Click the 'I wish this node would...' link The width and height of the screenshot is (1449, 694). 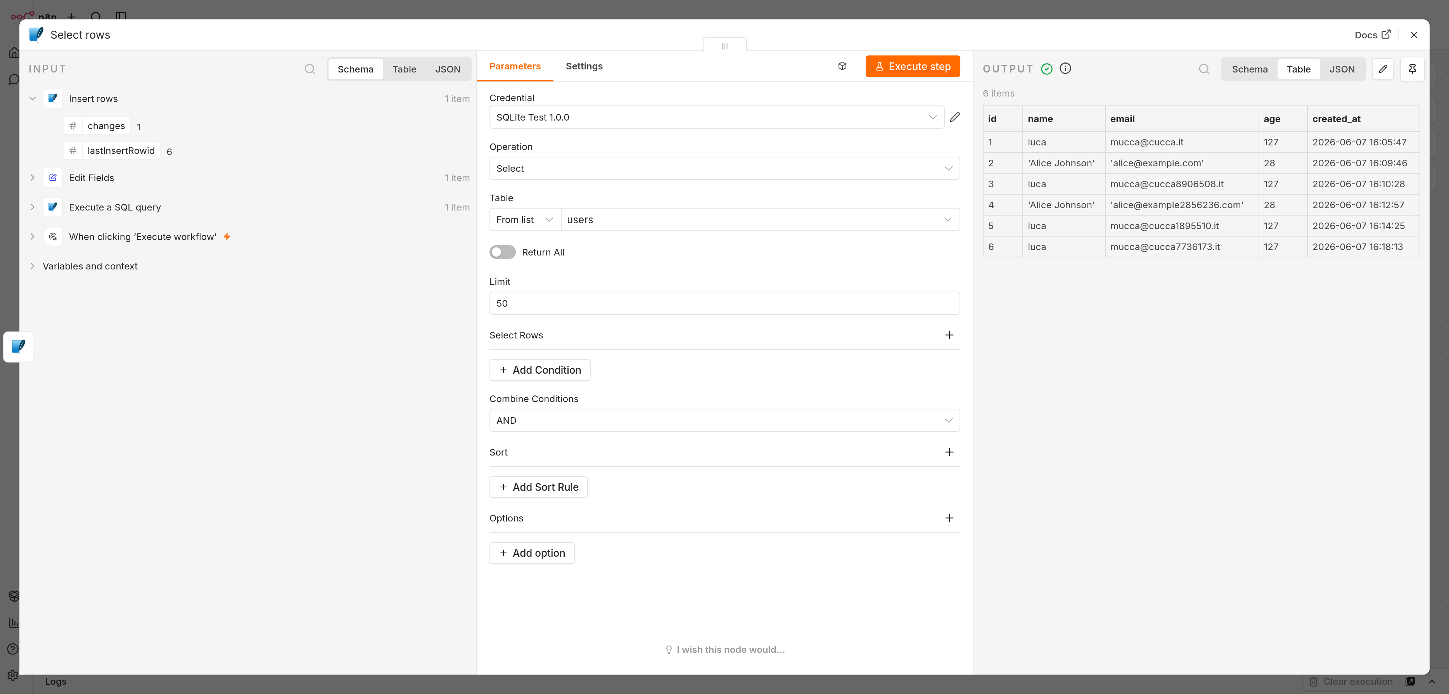724,649
